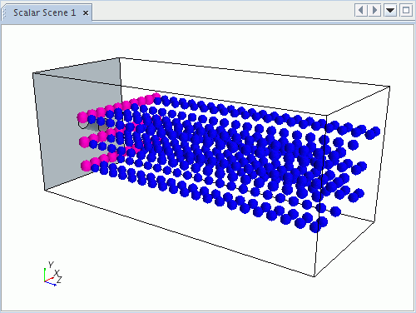Open the tab list dropdown arrow
This screenshot has height=313, width=416.
[390, 11]
